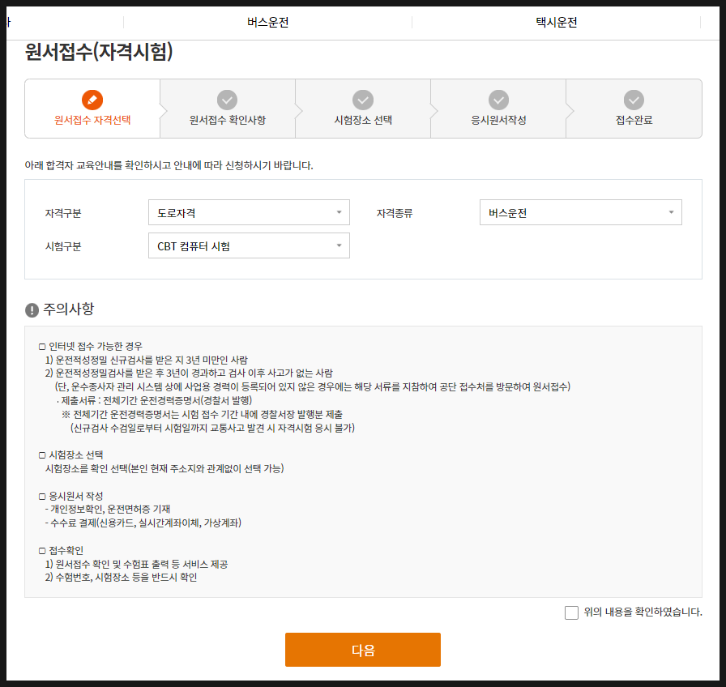
Task: Click the exclamation icon beside 주의사항
Action: point(32,309)
